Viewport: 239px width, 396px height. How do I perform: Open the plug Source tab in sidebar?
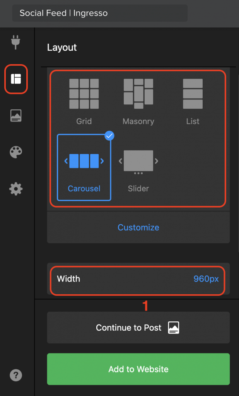[x=16, y=42]
